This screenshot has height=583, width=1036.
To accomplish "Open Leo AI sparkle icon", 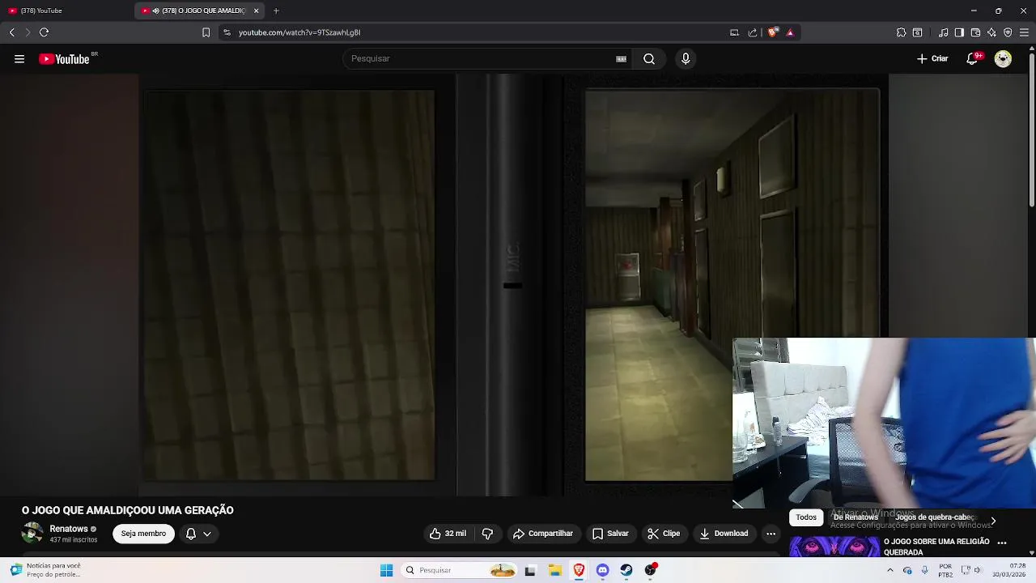I will click(991, 32).
